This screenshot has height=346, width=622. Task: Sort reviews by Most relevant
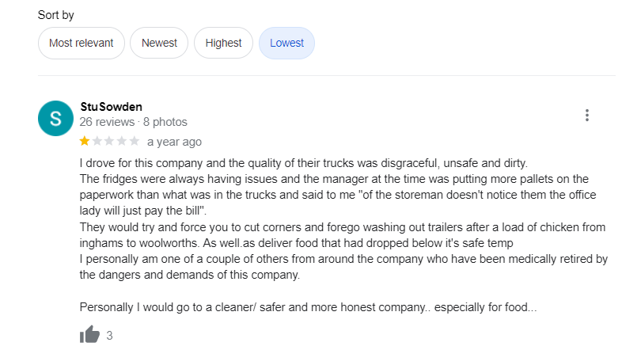pyautogui.click(x=82, y=43)
